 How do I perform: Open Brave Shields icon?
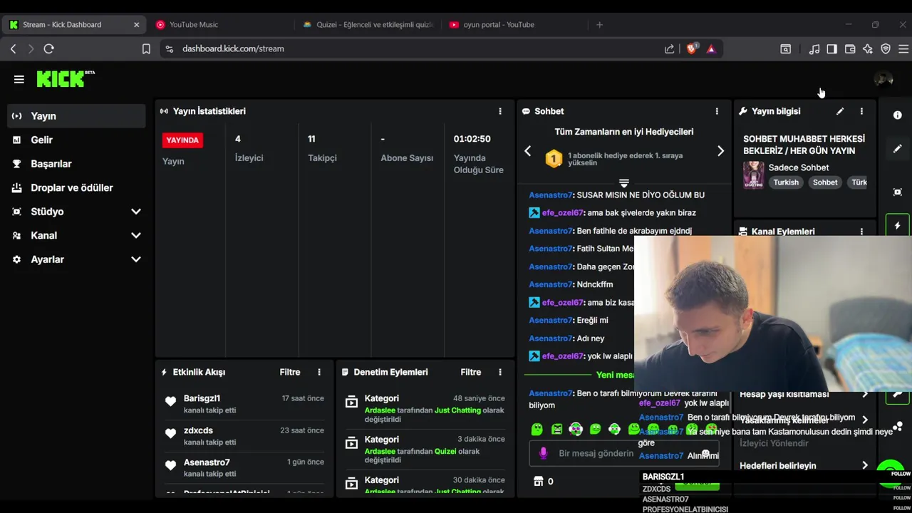(691, 48)
